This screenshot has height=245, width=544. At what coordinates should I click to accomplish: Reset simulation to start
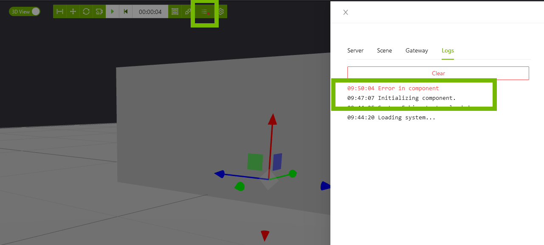click(126, 11)
